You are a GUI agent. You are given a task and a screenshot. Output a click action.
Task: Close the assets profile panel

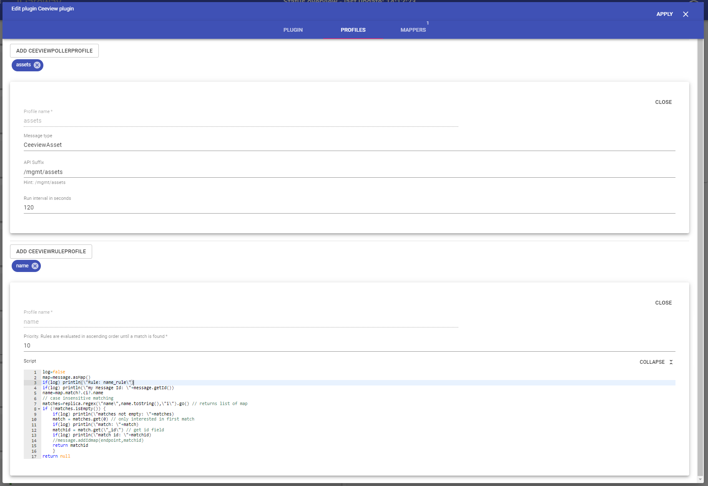pos(663,102)
